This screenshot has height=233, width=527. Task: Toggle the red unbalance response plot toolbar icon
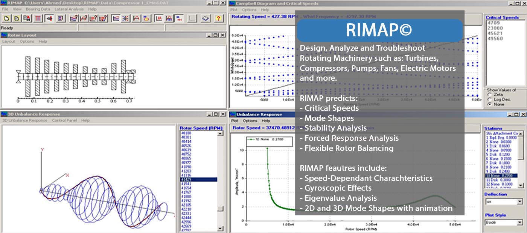coord(159,18)
